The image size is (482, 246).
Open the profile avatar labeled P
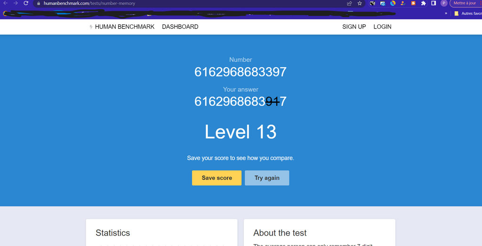[444, 3]
